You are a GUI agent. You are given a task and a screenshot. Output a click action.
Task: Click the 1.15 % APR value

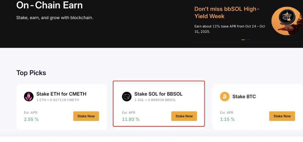click(x=227, y=119)
